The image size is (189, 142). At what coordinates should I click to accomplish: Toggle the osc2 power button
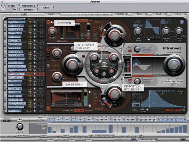(x=48, y=108)
